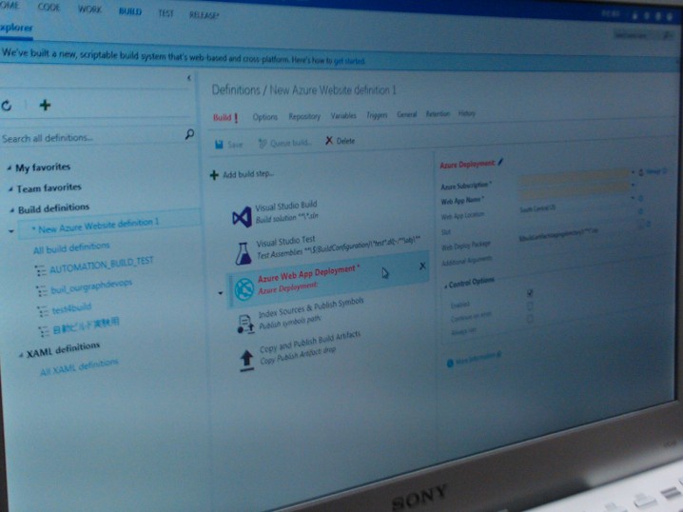The width and height of the screenshot is (683, 512).
Task: Select New Azure Website definition 1 tree item
Action: click(x=108, y=226)
